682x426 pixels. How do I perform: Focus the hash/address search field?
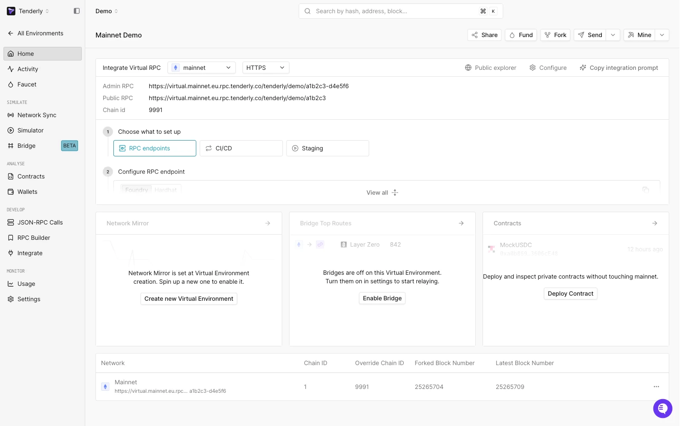click(x=401, y=11)
